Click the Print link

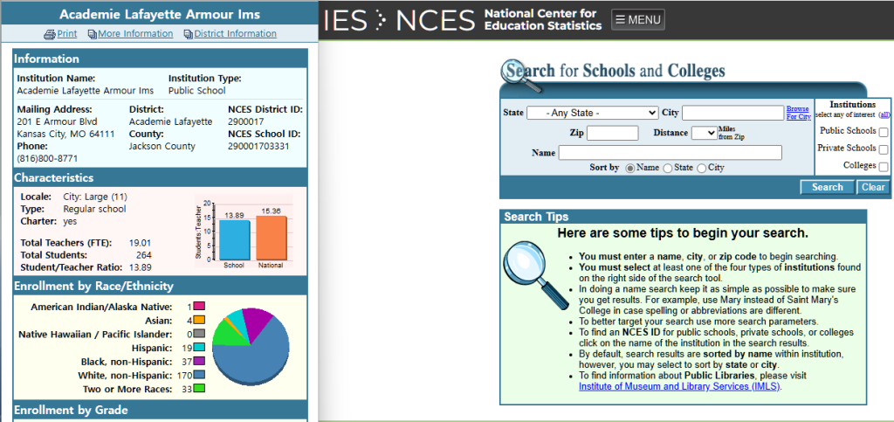click(66, 34)
